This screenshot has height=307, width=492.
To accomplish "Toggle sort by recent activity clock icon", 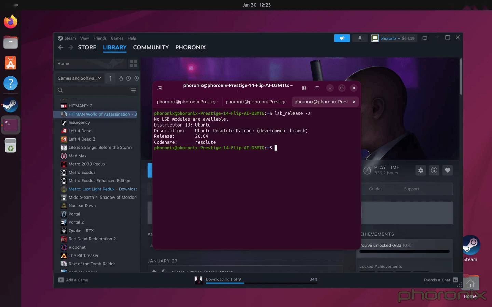I will [128, 78].
